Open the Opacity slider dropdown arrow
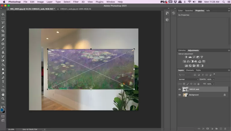This screenshot has height=131, width=231. point(214,79)
